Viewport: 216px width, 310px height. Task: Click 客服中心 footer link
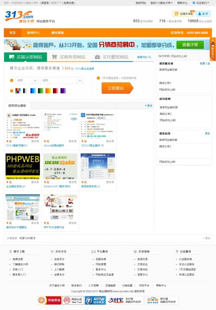tap(143, 275)
